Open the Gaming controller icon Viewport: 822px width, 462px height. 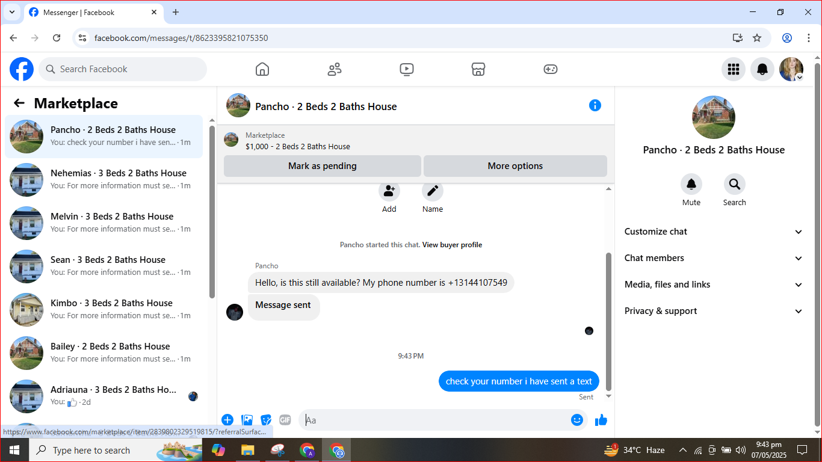(x=551, y=69)
